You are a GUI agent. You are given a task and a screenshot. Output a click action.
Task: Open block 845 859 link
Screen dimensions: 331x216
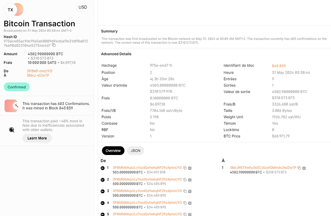279,66
